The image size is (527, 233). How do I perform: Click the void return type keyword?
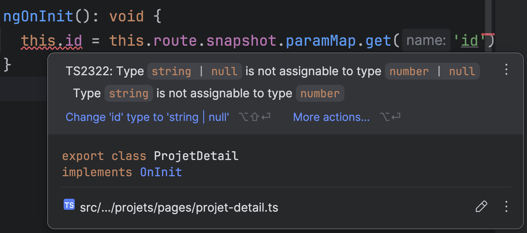click(x=127, y=17)
